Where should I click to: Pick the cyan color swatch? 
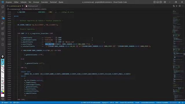pyautogui.click(x=2, y=92)
